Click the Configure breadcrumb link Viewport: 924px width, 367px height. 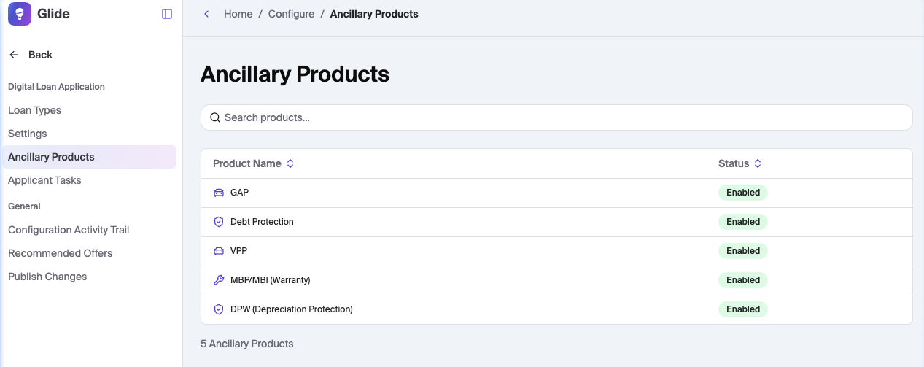291,14
